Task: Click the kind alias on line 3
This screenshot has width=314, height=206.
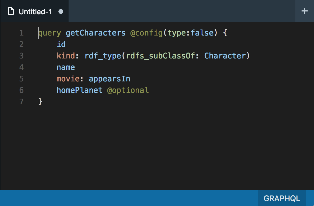Action: click(x=66, y=56)
